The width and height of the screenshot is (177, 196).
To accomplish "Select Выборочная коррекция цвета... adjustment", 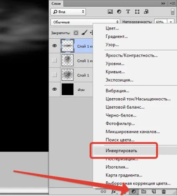I will (138, 184).
